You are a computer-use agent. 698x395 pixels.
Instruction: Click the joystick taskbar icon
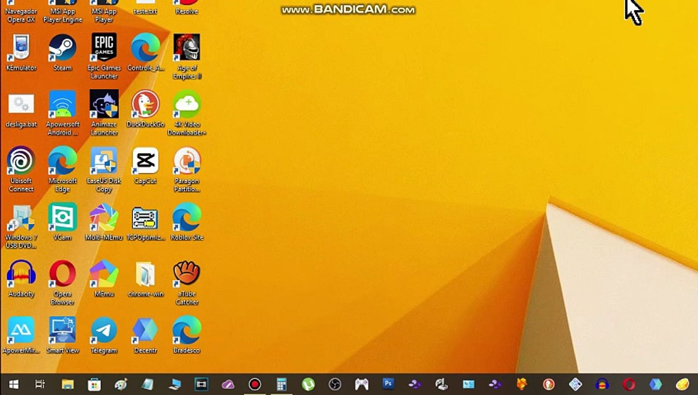[x=442, y=385]
